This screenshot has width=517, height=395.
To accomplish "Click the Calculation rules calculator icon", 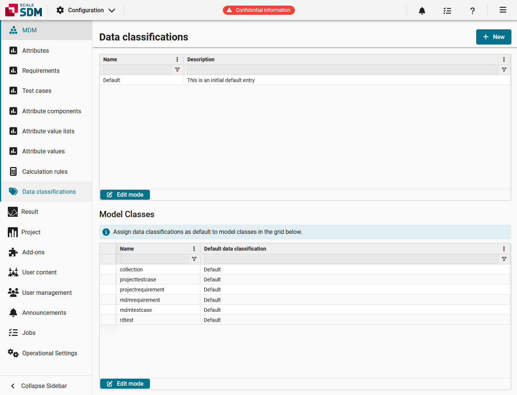I will coord(13,172).
